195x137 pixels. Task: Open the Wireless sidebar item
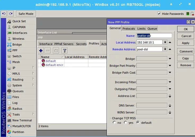coord(21,39)
